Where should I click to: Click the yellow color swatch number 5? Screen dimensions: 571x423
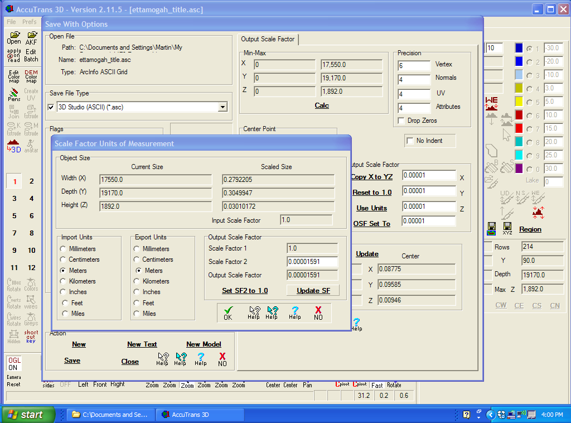tap(519, 102)
